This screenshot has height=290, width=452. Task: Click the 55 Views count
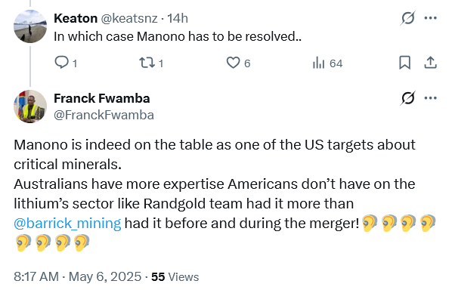(175, 276)
